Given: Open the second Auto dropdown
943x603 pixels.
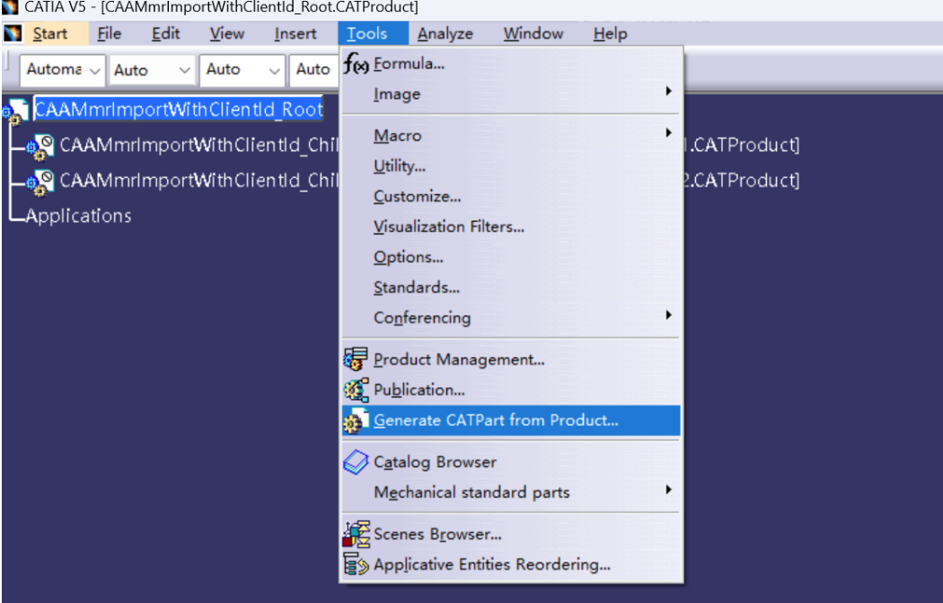Looking at the screenshot, I should click(x=152, y=70).
